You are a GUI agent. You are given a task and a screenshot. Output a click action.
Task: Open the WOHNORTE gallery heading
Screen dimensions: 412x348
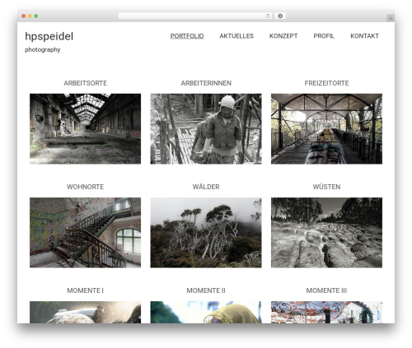pos(86,187)
